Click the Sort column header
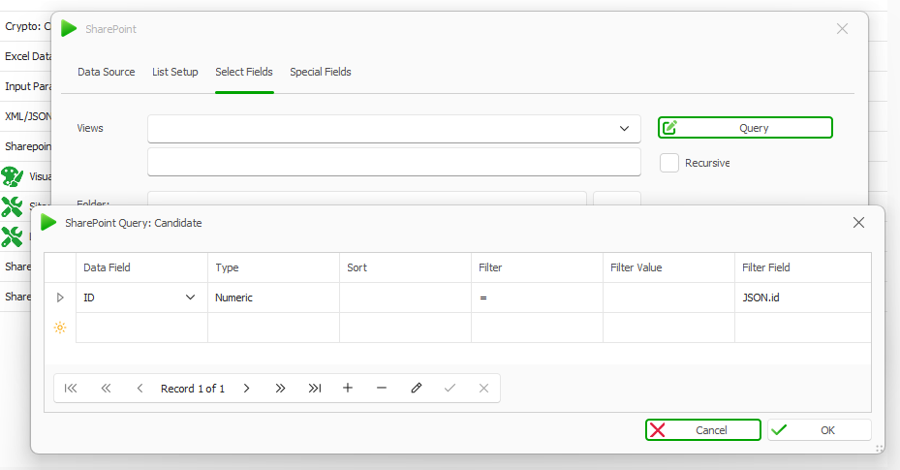Screen dimensions: 900x470 (x=405, y=267)
